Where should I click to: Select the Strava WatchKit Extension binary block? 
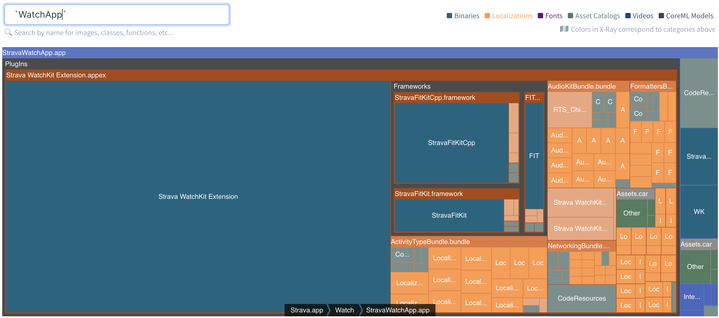[198, 196]
